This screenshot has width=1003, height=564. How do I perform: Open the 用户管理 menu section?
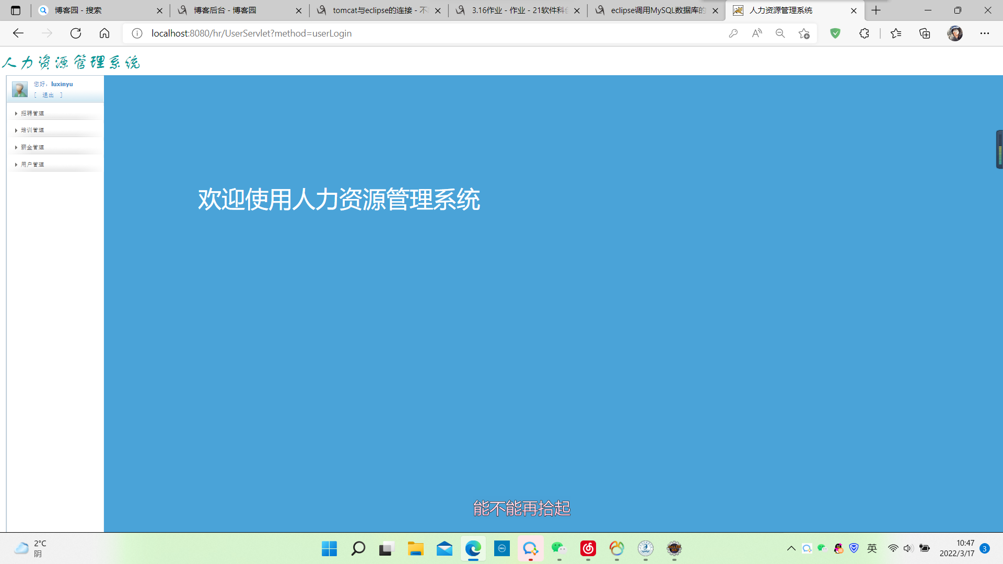coord(32,164)
